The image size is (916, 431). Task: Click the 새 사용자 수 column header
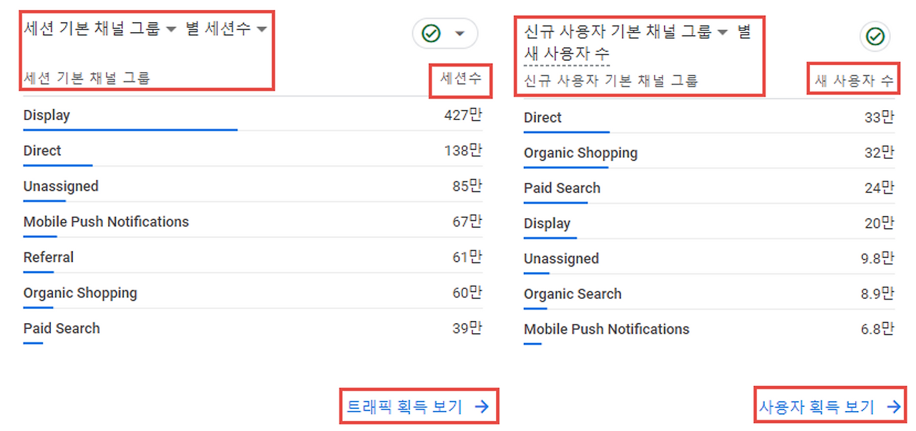pos(853,79)
